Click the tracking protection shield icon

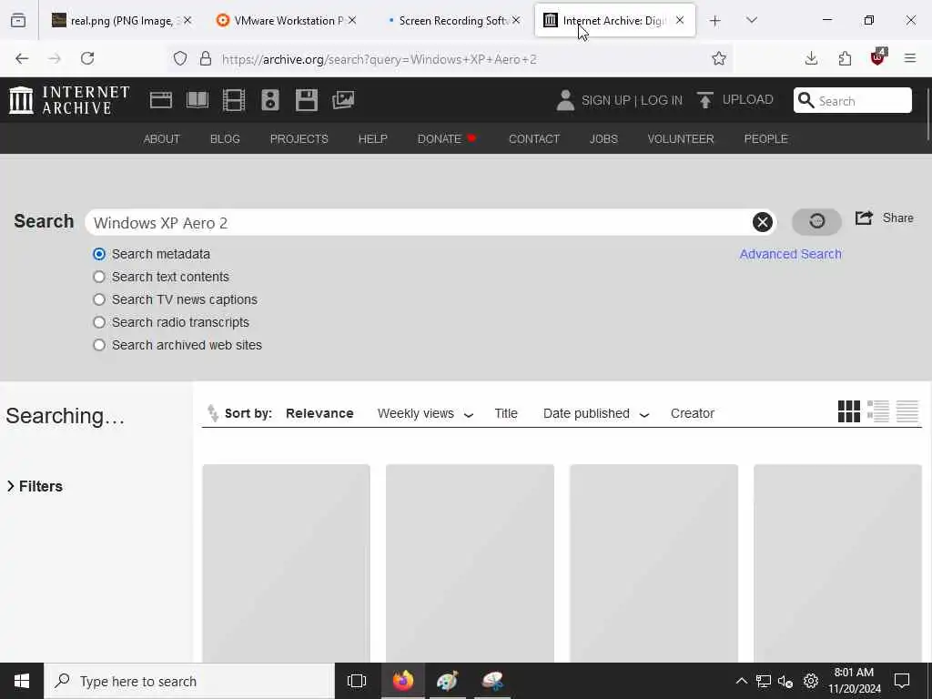(180, 58)
